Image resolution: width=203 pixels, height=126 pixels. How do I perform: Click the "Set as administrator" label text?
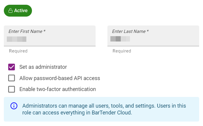pyautogui.click(x=43, y=67)
